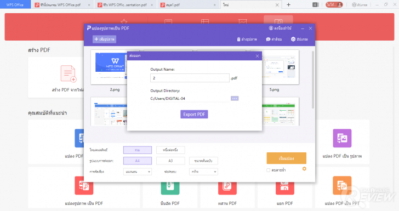Click the .pdf extension label
This screenshot has height=211, width=399.
[234, 78]
